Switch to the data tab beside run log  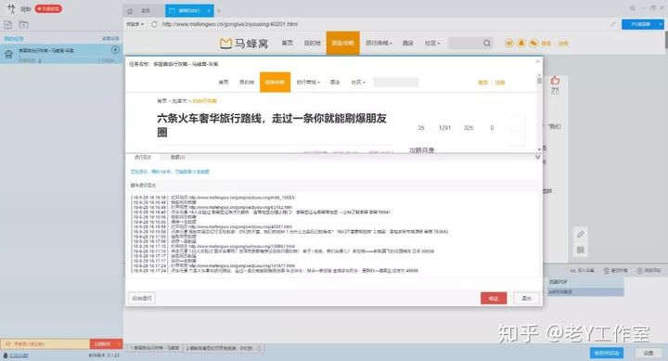pos(177,157)
